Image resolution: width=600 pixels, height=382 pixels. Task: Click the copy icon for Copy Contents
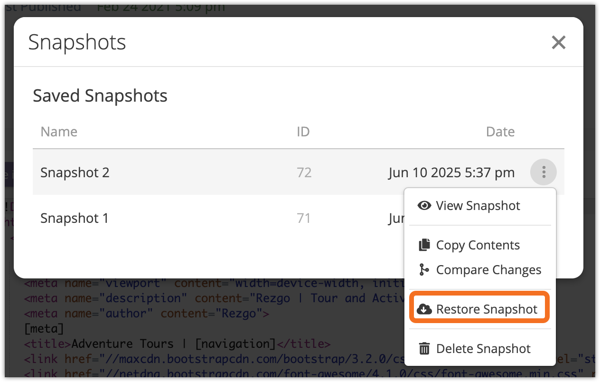424,245
